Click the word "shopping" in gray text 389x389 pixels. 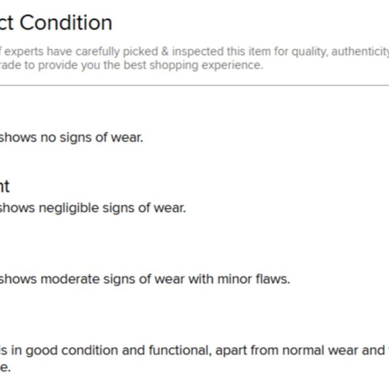coord(174,65)
